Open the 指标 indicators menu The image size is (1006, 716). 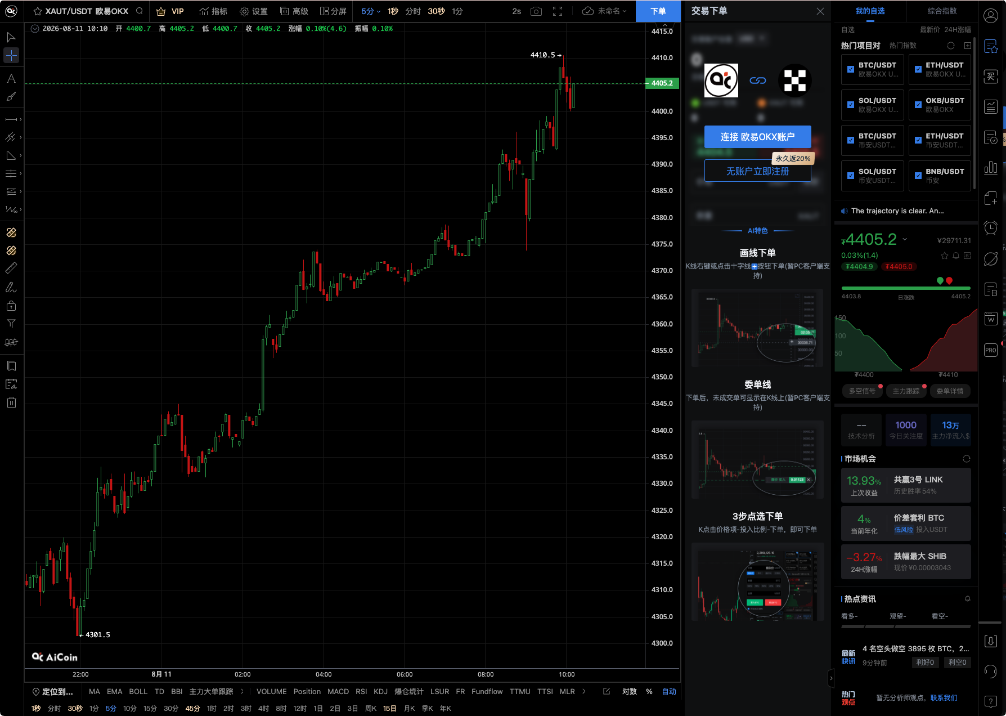(x=213, y=11)
